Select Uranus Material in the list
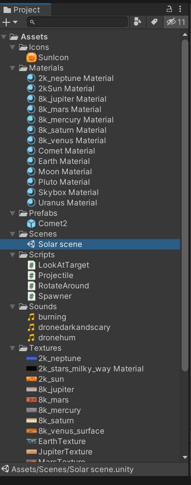 click(68, 203)
